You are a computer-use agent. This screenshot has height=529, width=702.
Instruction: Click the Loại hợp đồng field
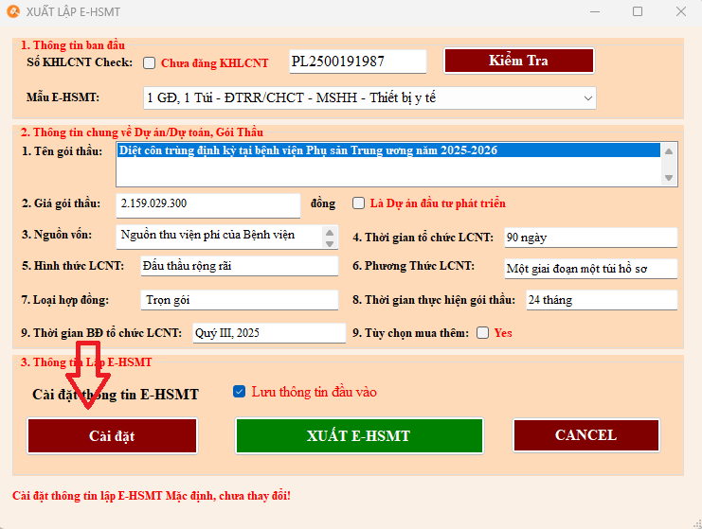point(239,300)
